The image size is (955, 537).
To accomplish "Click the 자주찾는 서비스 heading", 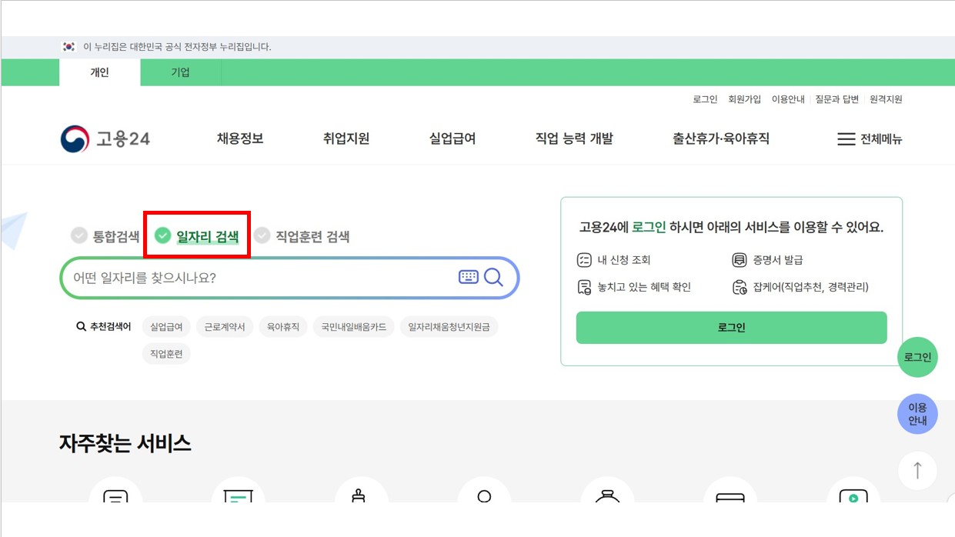I will (125, 443).
